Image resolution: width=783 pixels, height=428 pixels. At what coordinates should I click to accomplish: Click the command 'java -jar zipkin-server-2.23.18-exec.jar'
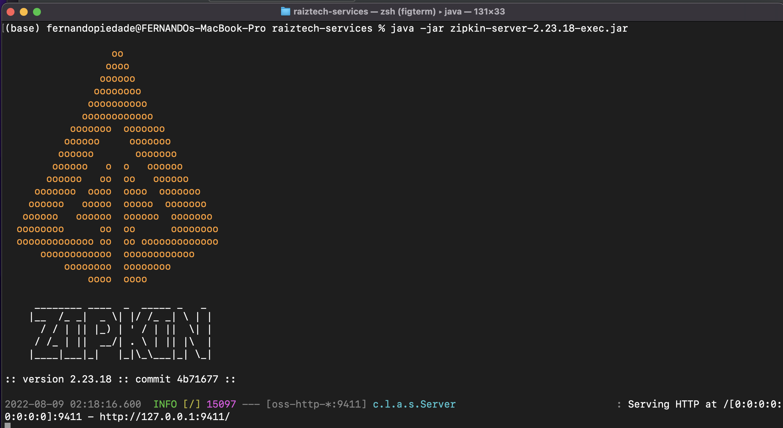coord(509,28)
